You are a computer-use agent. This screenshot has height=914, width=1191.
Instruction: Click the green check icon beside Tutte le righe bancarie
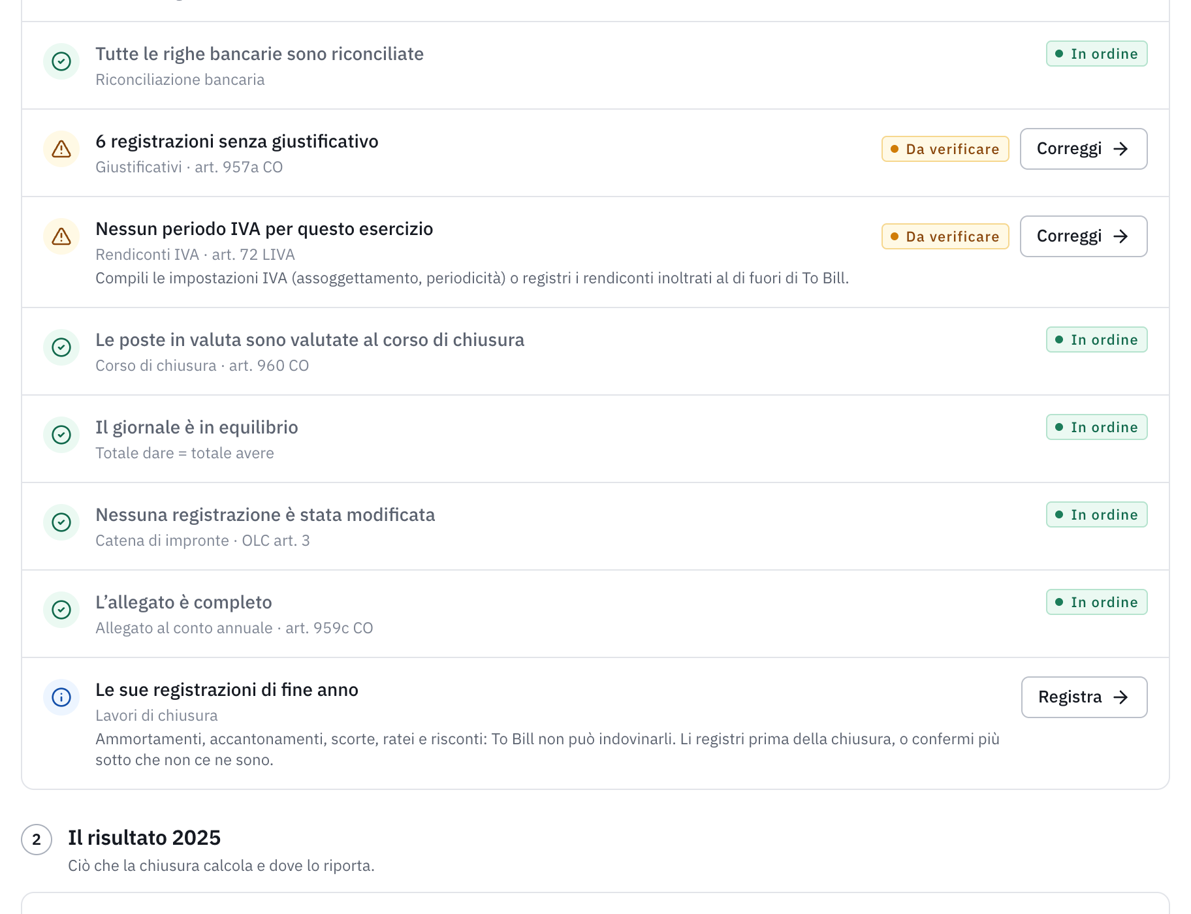tap(61, 61)
